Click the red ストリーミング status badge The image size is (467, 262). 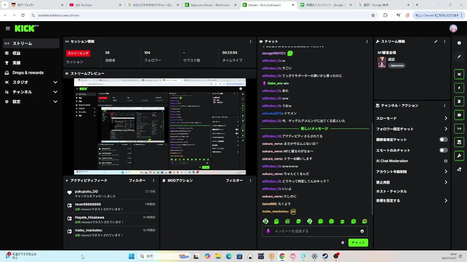coord(78,53)
